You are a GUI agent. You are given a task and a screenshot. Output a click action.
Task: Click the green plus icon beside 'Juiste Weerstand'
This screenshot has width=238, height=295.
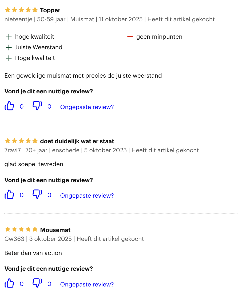tap(9, 47)
